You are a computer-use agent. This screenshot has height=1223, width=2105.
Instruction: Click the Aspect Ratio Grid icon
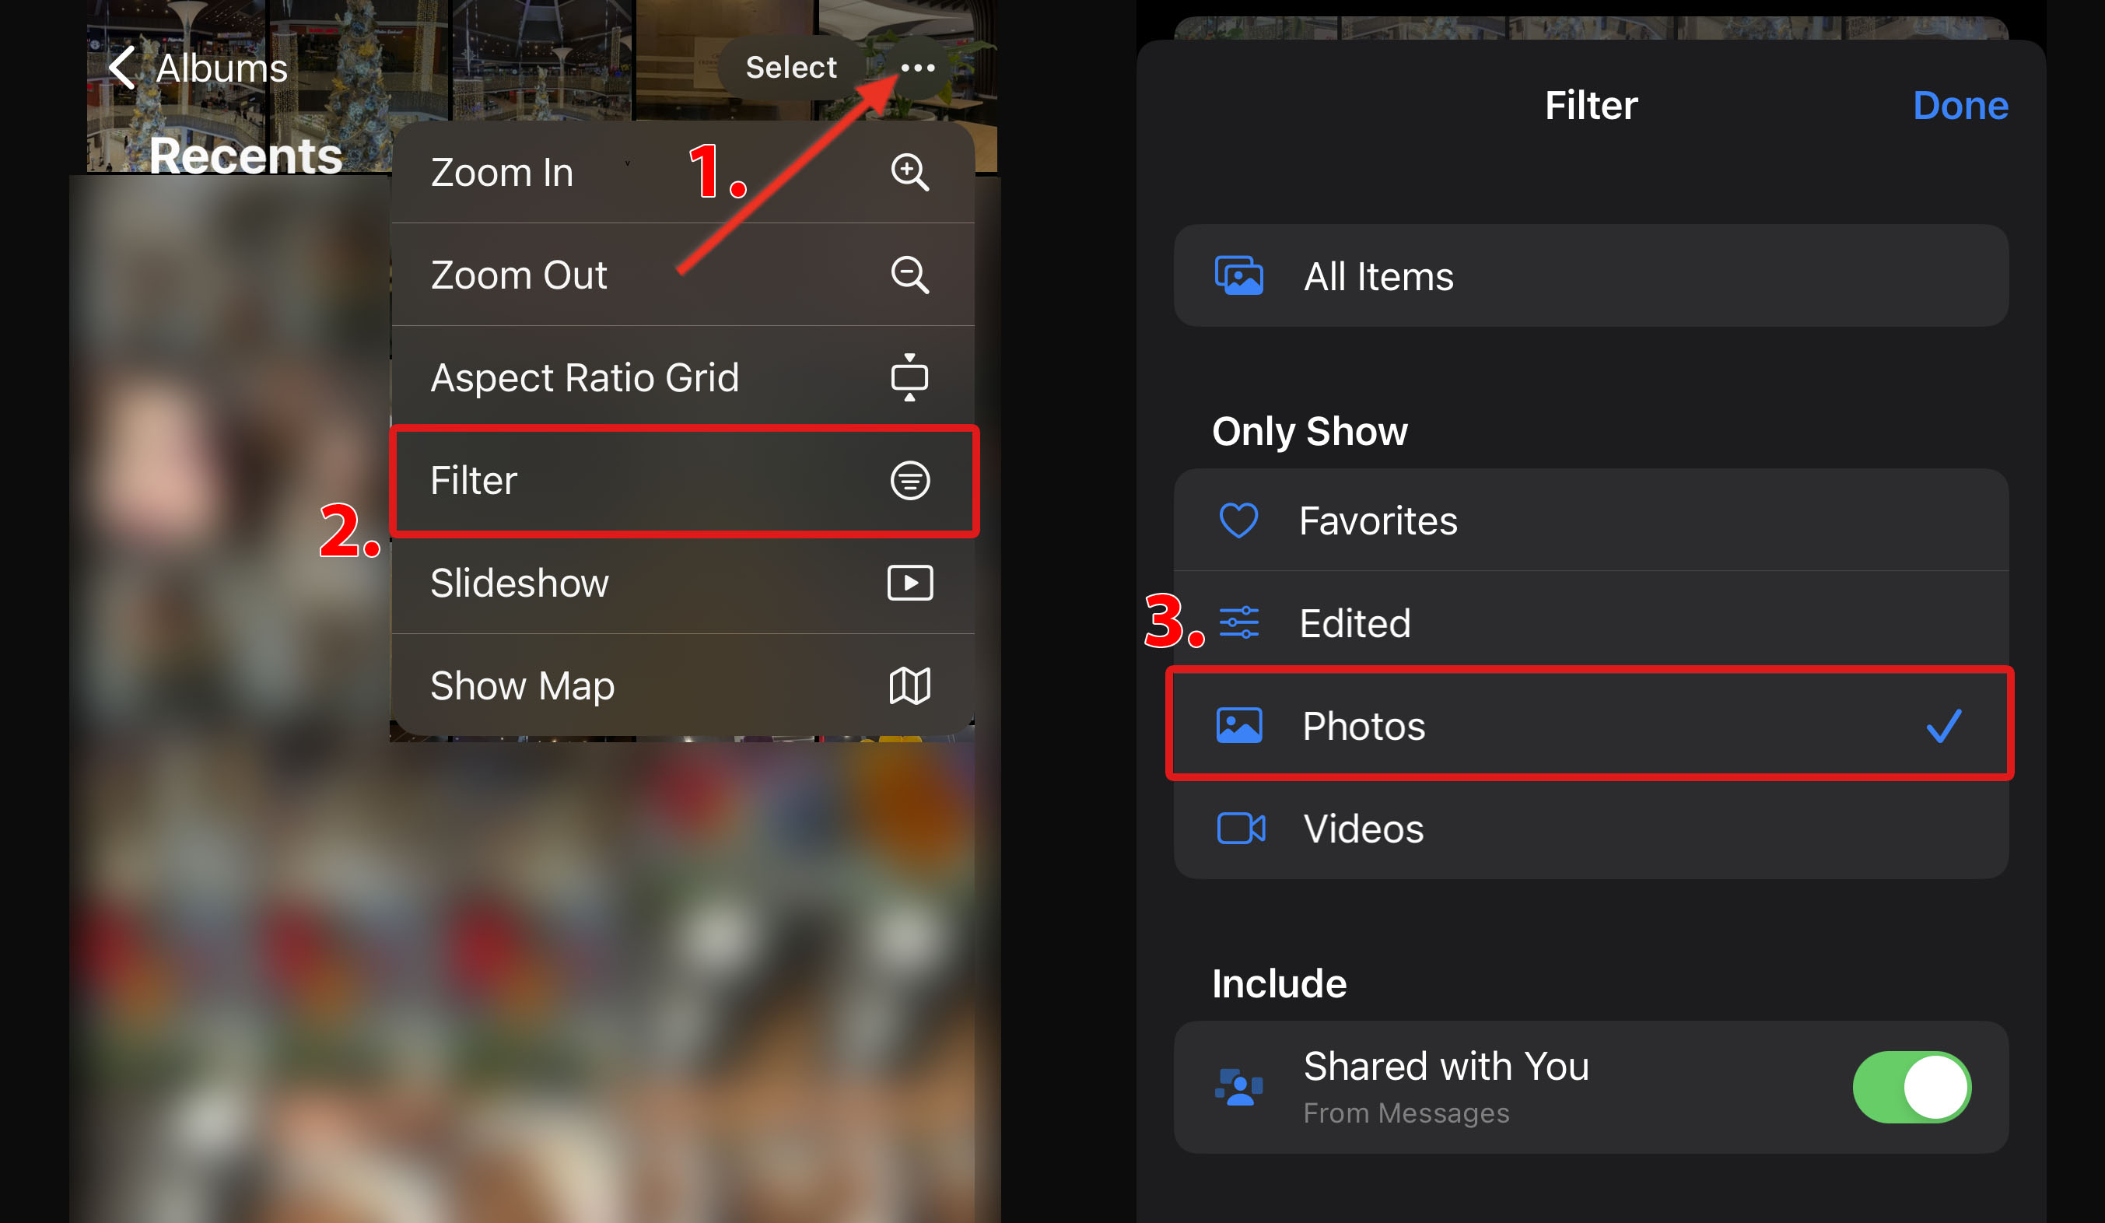click(910, 377)
